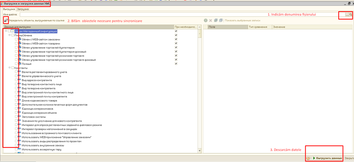The width and height of the screenshot is (354, 162).
Task: Click the Данные для выгрузки column header
Action: (89, 27)
